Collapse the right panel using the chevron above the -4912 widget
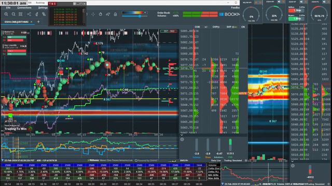Viewport: 332px width, 186px height. point(292,161)
